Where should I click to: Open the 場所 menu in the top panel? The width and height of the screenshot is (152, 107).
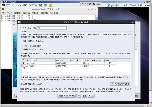tap(25, 5)
